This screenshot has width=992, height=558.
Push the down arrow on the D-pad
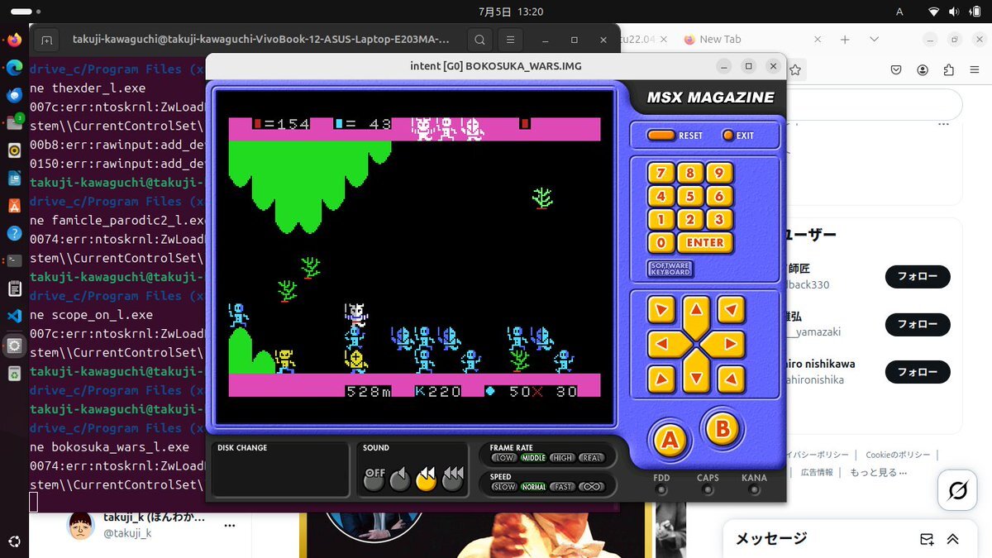697,373
